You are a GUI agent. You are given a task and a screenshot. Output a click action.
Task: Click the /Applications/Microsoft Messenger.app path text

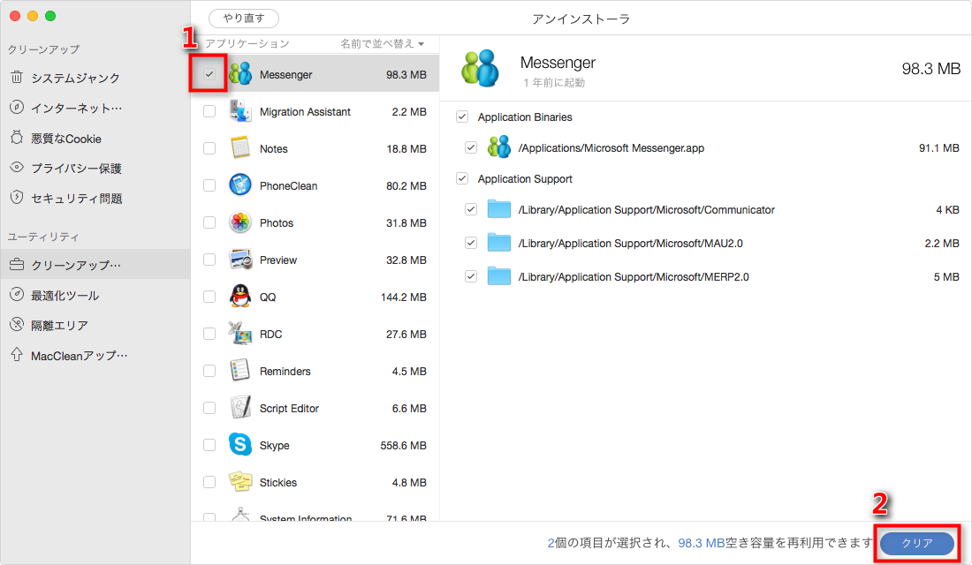(611, 147)
